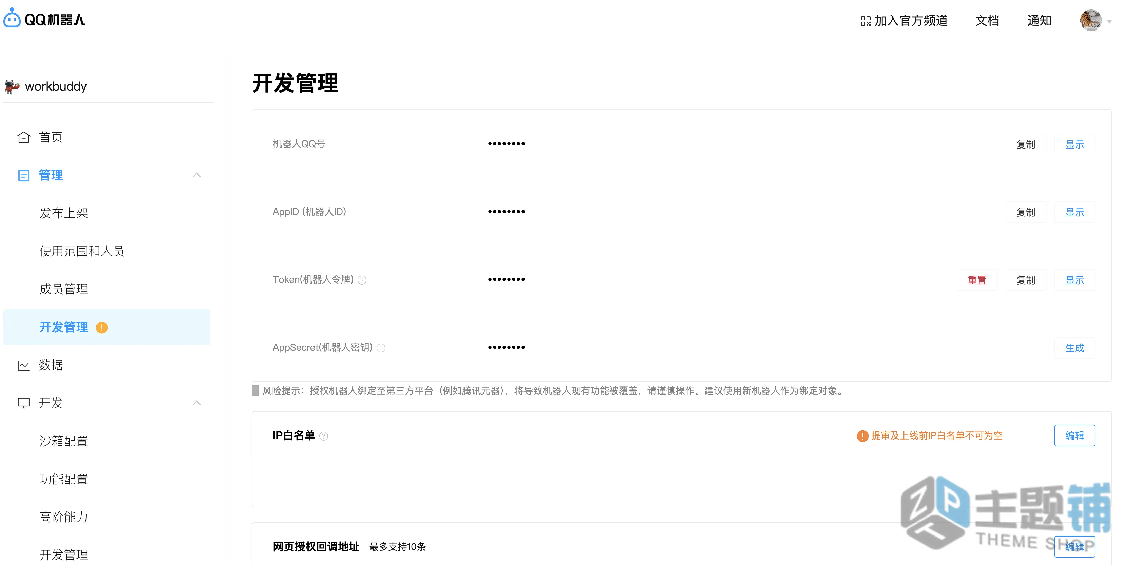Open the bottom 开发管理 under 开发
1123x565 pixels.
[64, 555]
